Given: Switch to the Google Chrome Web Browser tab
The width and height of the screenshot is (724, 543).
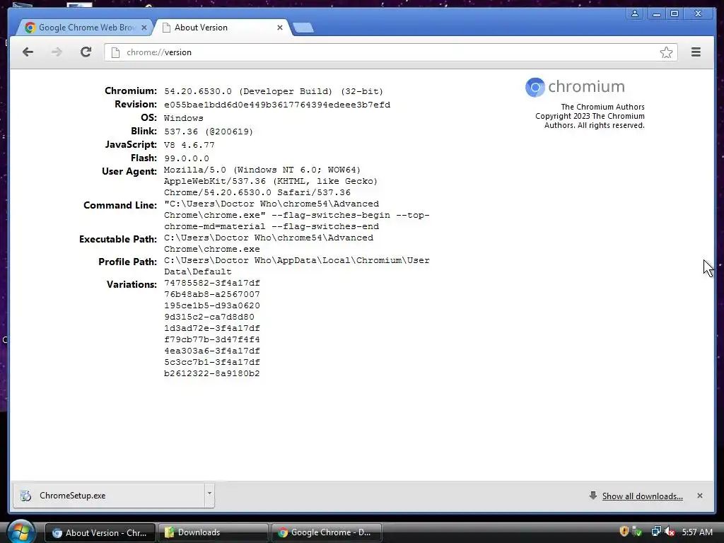Looking at the screenshot, I should tap(86, 28).
